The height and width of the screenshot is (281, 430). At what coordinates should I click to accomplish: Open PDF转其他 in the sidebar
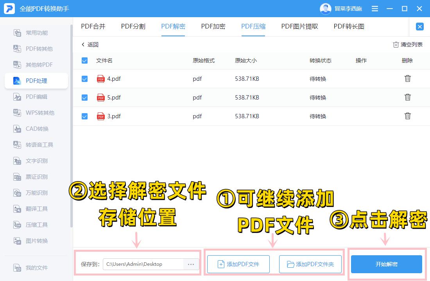36,49
